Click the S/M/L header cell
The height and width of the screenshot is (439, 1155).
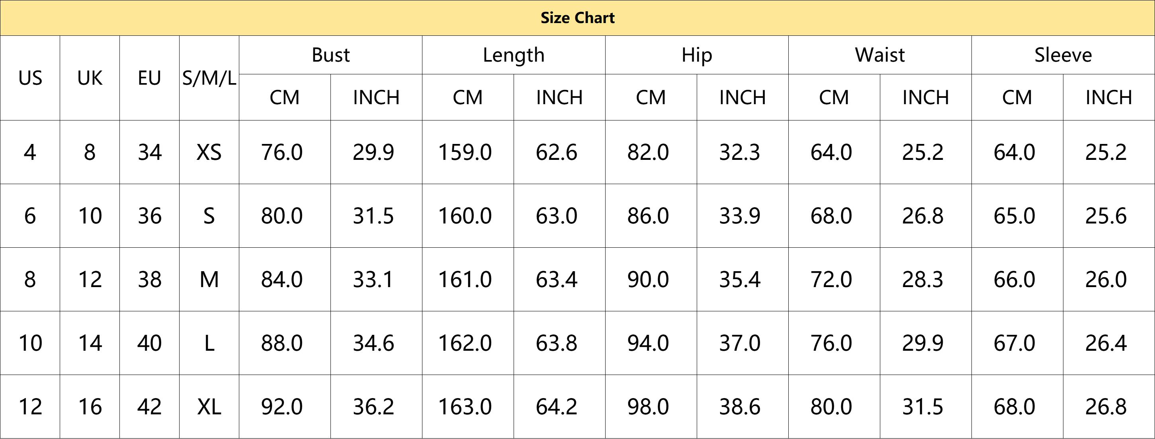209,78
